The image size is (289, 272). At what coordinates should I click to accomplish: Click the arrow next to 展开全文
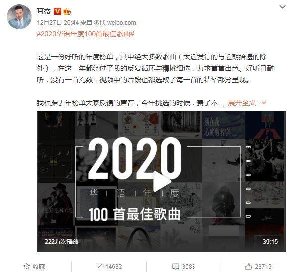coord(264,102)
